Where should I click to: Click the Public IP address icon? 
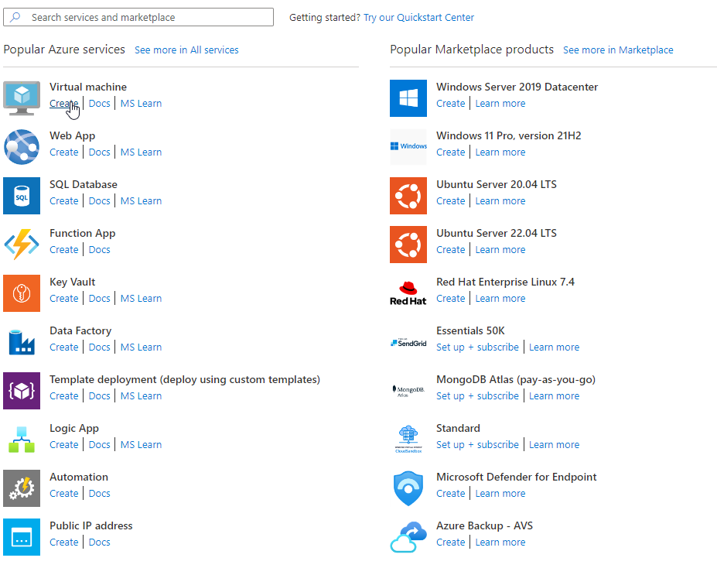tap(22, 537)
